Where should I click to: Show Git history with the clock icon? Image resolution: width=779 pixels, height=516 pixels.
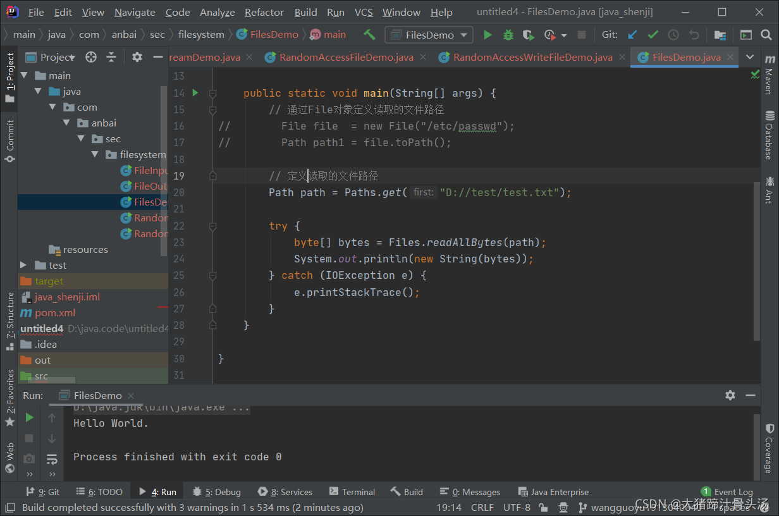tap(673, 35)
